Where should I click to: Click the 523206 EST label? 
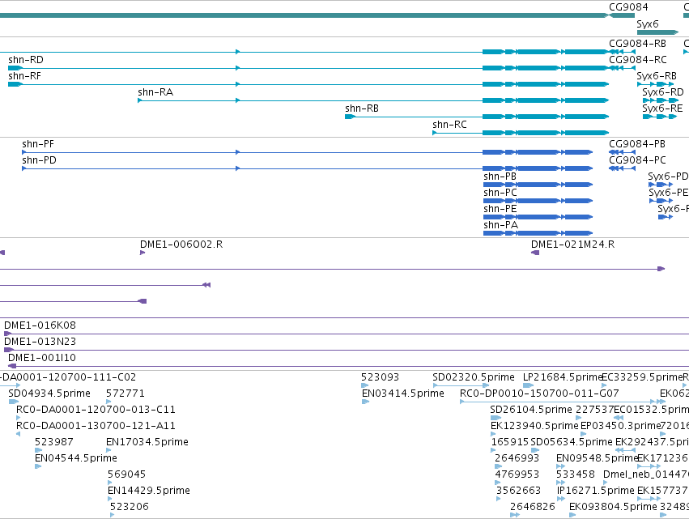coord(130,507)
